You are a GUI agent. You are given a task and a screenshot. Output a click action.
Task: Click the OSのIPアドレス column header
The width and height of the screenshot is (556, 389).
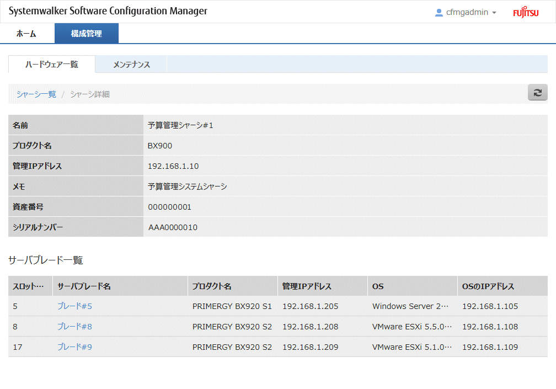tap(502, 286)
